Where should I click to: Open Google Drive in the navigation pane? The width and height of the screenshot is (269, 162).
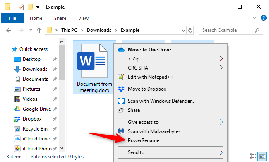coord(32,109)
